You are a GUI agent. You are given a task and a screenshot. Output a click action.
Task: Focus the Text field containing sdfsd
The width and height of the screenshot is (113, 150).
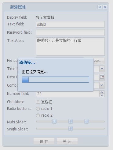pyautogui.click(x=70, y=24)
